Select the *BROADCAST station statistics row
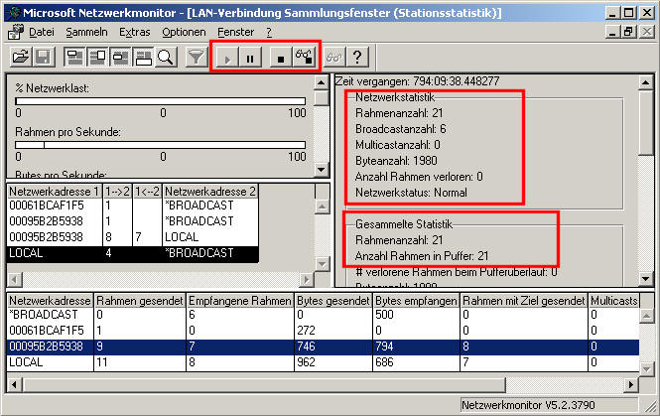Viewport: 660px width, 416px height. pos(324,315)
